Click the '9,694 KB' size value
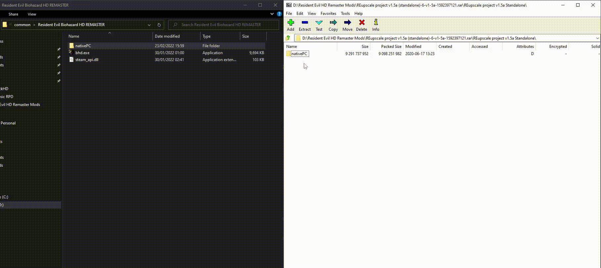This screenshot has height=268, width=601. (257, 53)
